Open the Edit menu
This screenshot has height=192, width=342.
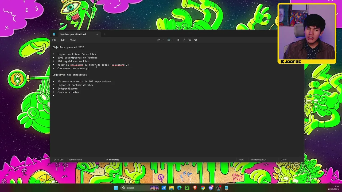pyautogui.click(x=63, y=40)
